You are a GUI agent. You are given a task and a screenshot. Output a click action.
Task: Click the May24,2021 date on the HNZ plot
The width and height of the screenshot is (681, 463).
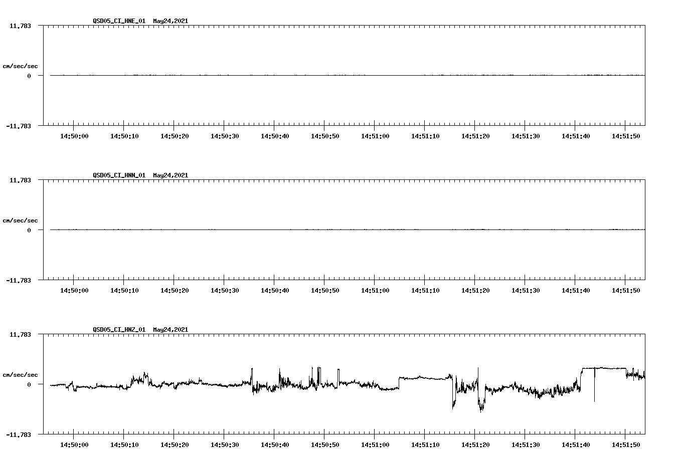tap(171, 330)
